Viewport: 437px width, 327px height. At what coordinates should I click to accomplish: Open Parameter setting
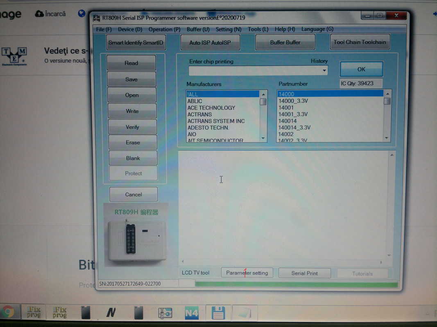(247, 273)
